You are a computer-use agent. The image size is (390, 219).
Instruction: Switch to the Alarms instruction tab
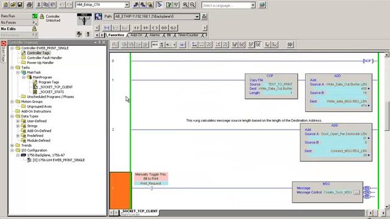154,35
